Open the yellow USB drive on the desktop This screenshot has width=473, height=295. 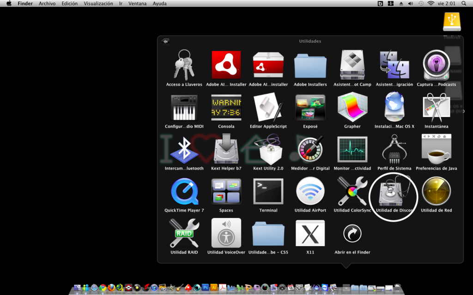[x=452, y=22]
